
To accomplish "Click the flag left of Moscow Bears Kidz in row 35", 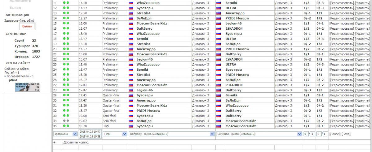I will coord(219,126).
